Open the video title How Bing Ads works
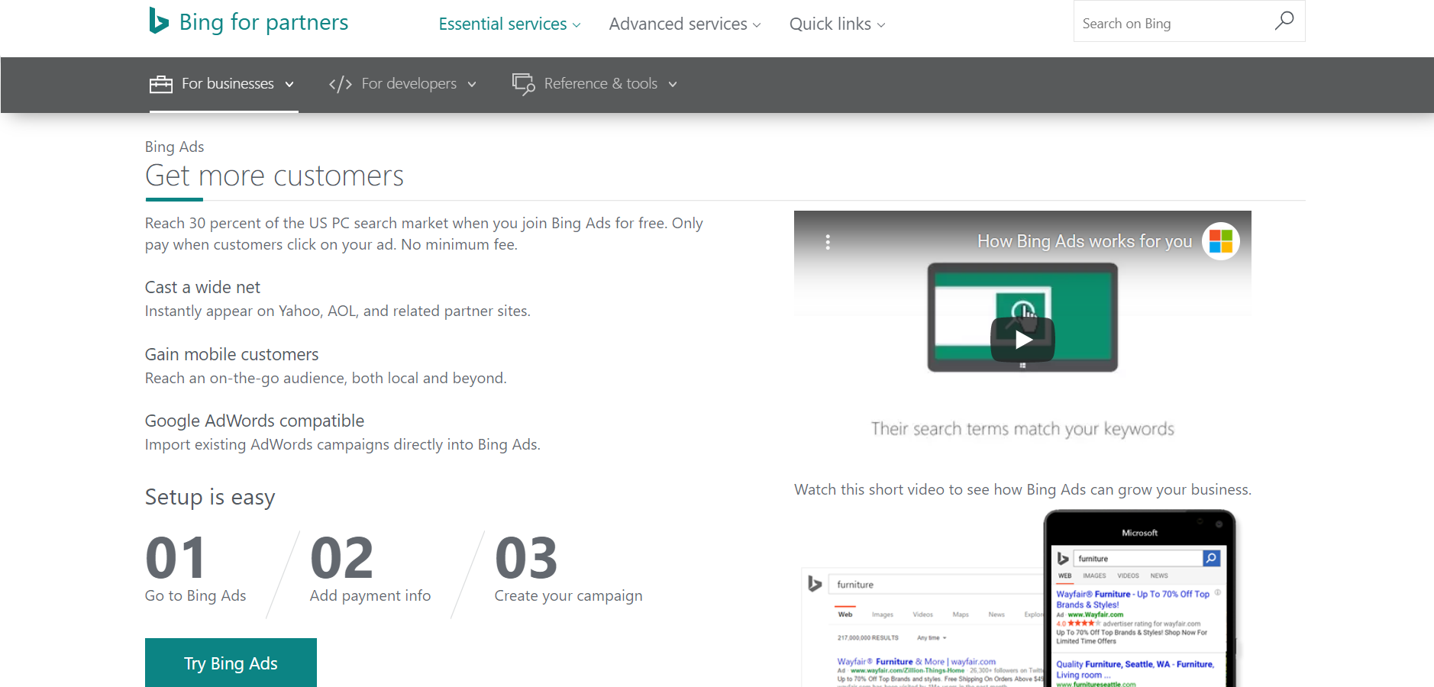The height and width of the screenshot is (687, 1434). tap(1084, 241)
